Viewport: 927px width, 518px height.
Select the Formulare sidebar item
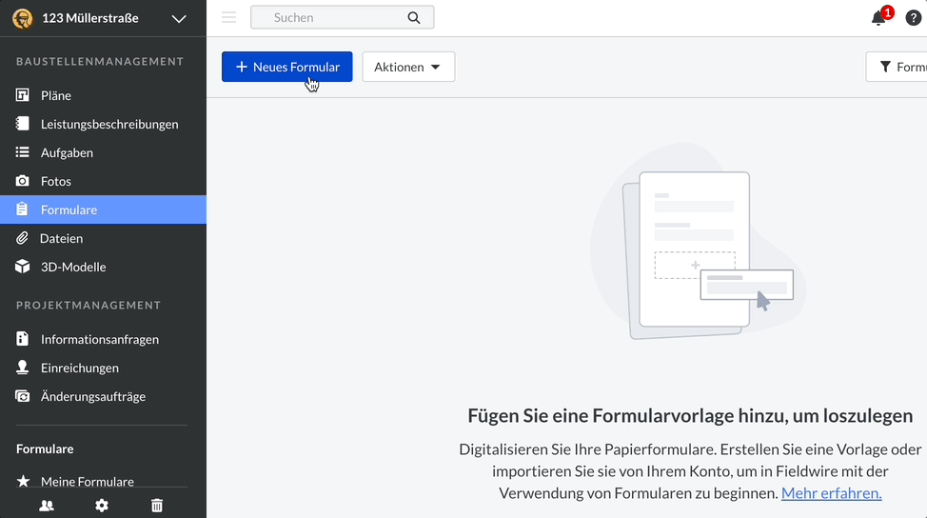pos(104,209)
